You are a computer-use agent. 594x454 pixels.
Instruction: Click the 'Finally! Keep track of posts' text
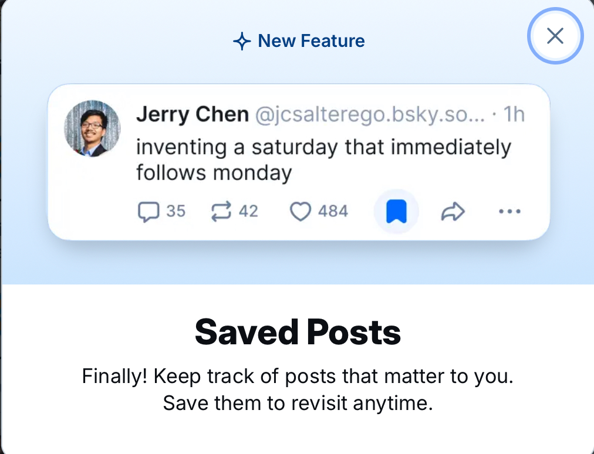298,376
